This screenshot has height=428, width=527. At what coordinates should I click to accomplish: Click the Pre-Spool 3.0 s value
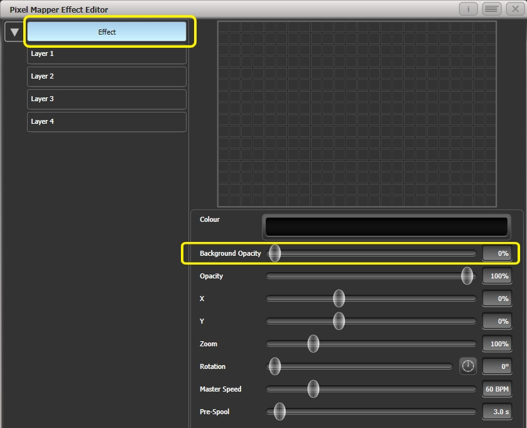(496, 412)
